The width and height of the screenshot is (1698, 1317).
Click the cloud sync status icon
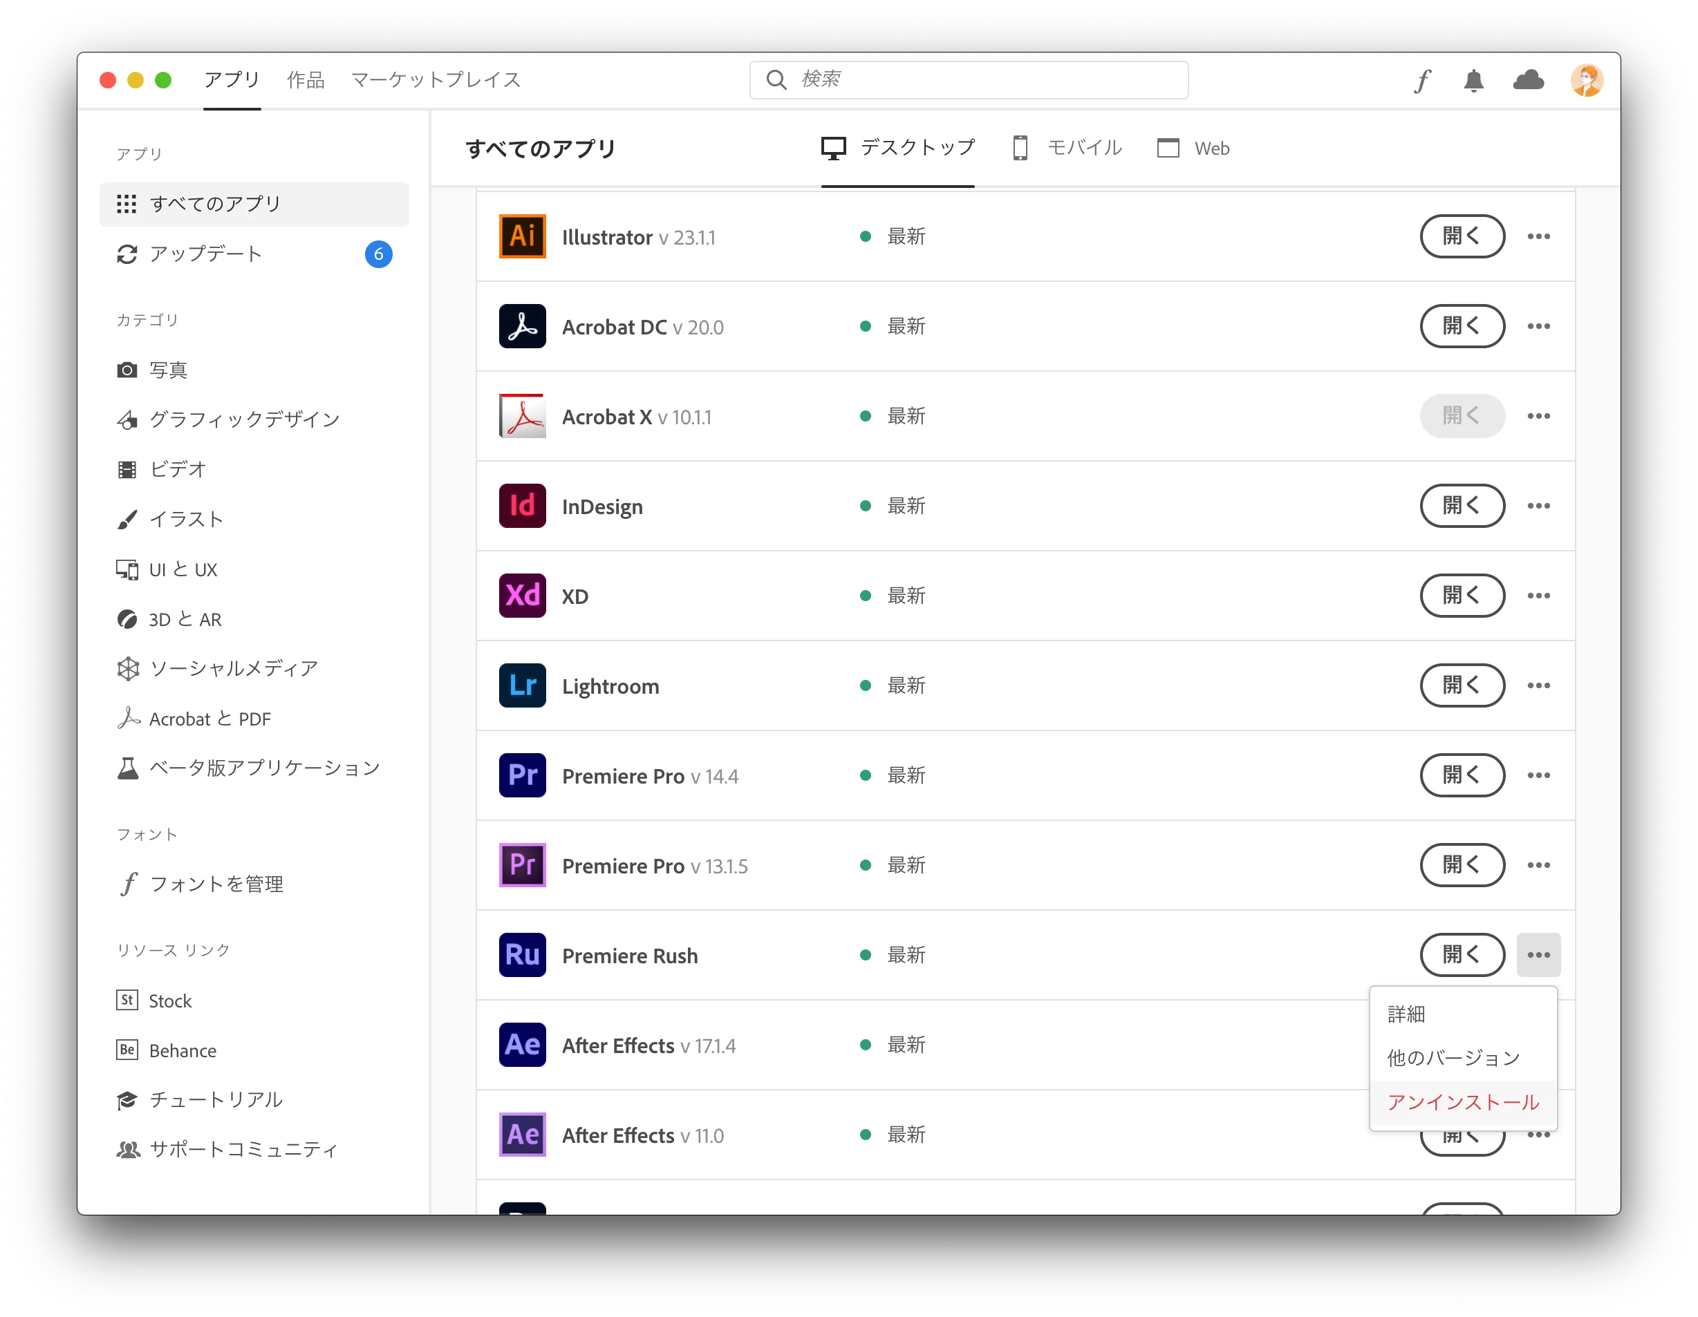click(x=1528, y=80)
